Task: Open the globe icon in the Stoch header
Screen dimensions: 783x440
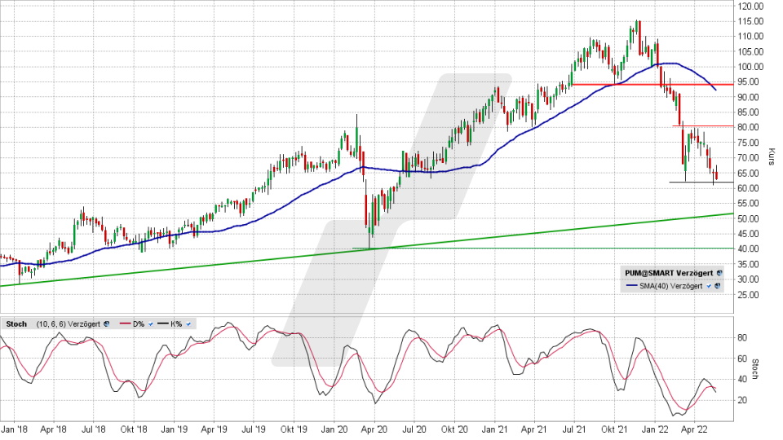Action: pyautogui.click(x=107, y=324)
